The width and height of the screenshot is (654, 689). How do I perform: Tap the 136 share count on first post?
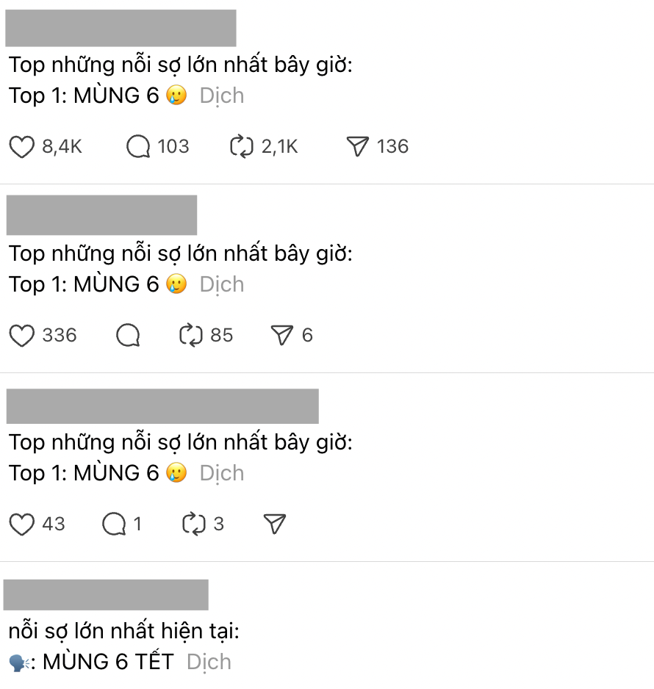coord(394,147)
